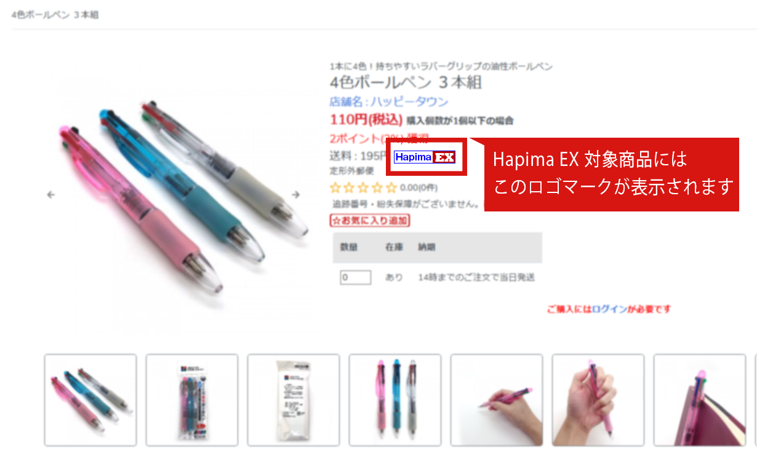Click the first rating star

336,188
